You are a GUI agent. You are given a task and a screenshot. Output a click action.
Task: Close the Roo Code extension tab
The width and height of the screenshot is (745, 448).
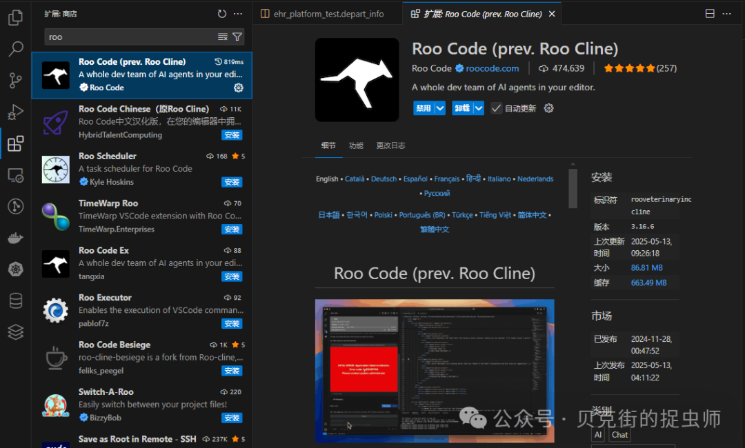[552, 14]
